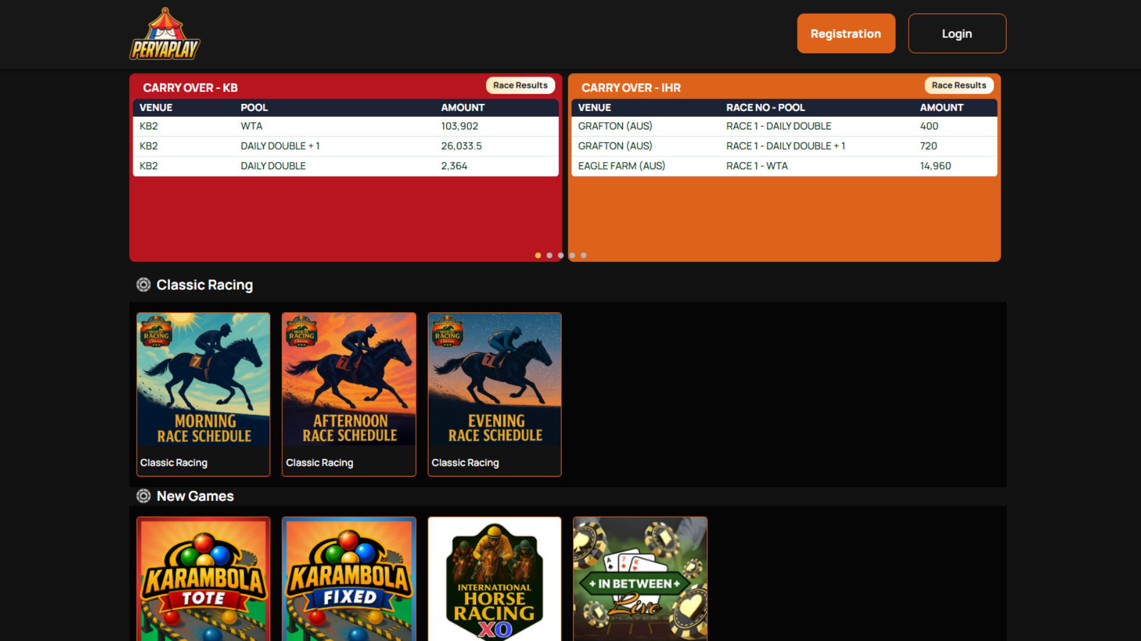Click the horse racing badge on Evening card
The image size is (1141, 641).
(x=447, y=332)
